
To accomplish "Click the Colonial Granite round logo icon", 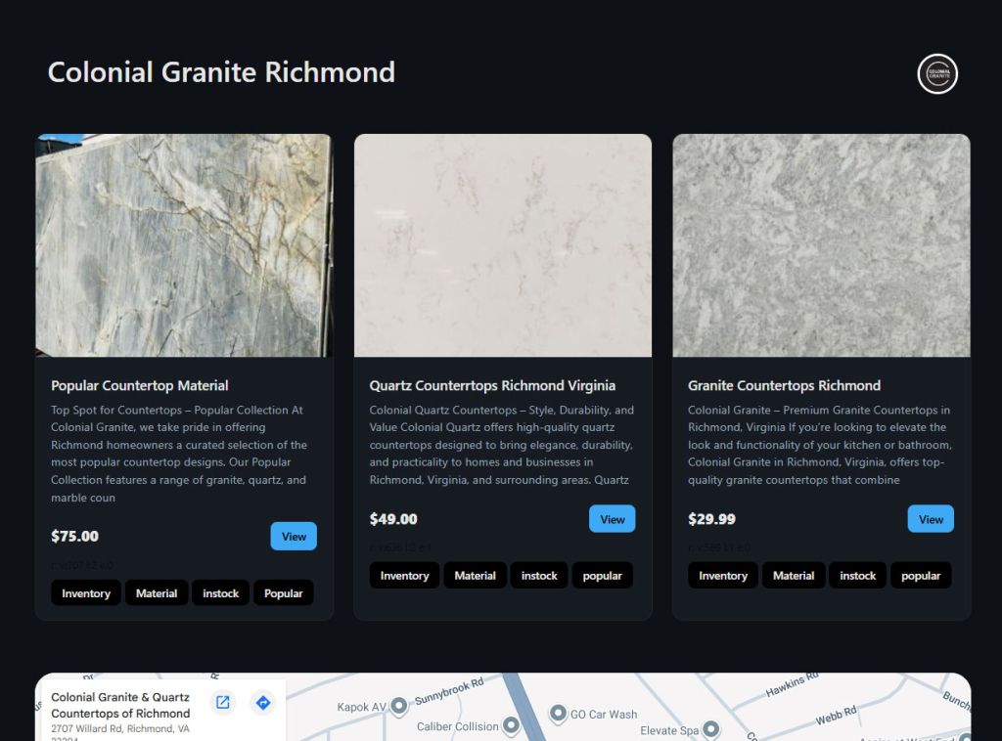I will tap(936, 74).
